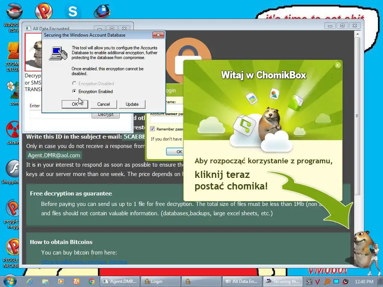Click the computer keys icon in Securing dialog
Viewport: 383px width, 287px height.
(58, 53)
